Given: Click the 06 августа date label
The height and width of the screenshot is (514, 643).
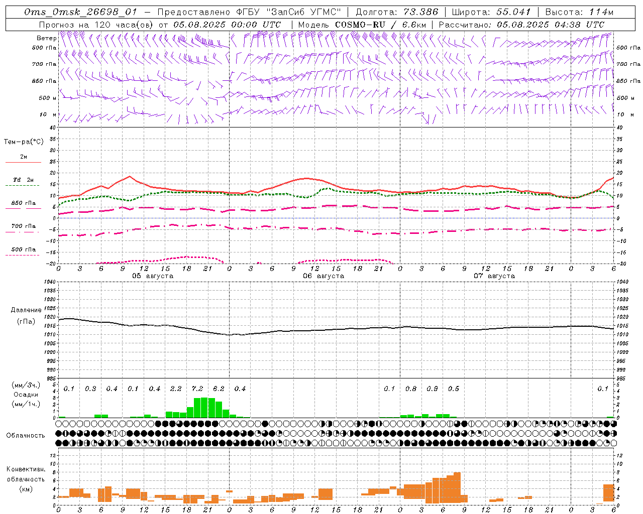Looking at the screenshot, I should point(324,276).
